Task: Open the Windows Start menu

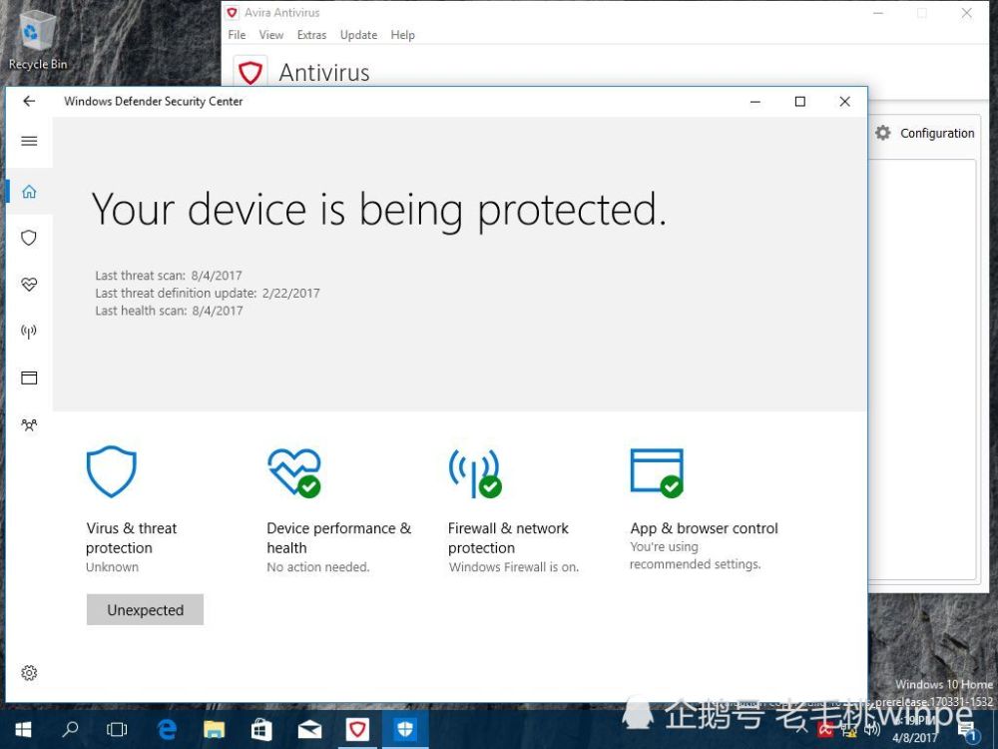Action: point(23,730)
